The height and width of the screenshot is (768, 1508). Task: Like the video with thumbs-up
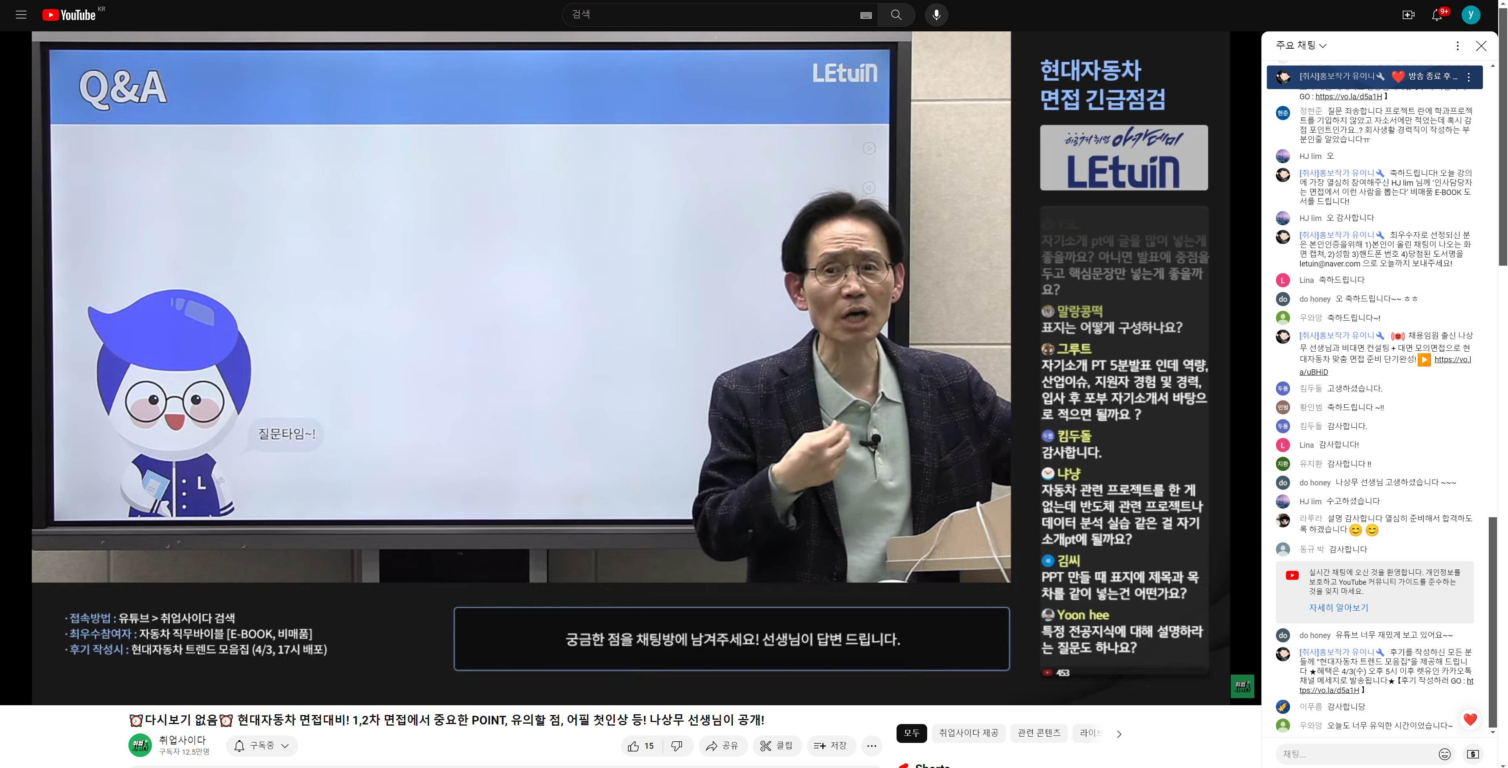pos(642,746)
